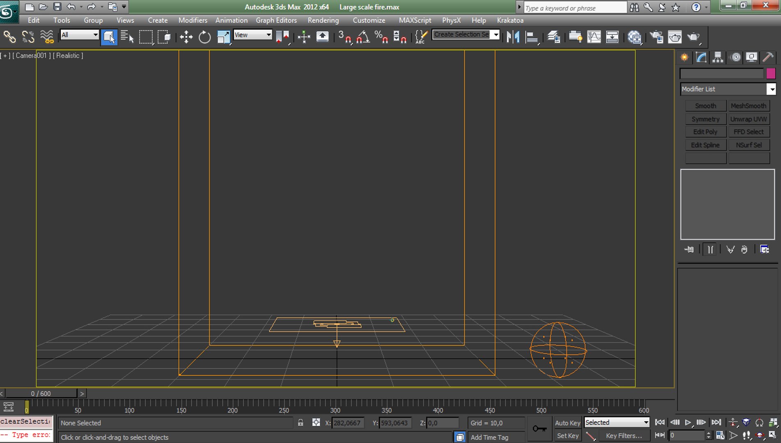Open the Render Setup dialog
Viewport: 781px width, 443px height.
click(x=656, y=37)
